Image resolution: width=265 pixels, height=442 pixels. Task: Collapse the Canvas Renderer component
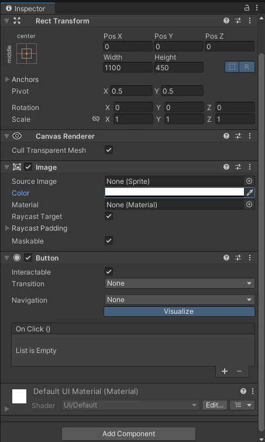[7, 136]
